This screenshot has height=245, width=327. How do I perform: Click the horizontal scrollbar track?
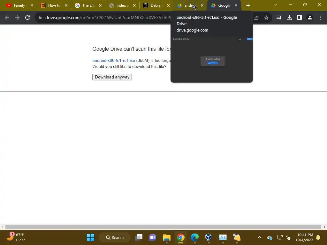pos(163,227)
